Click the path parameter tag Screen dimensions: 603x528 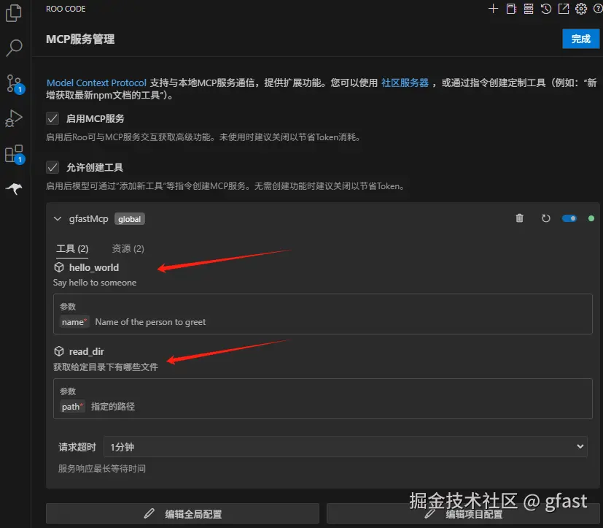(x=72, y=407)
